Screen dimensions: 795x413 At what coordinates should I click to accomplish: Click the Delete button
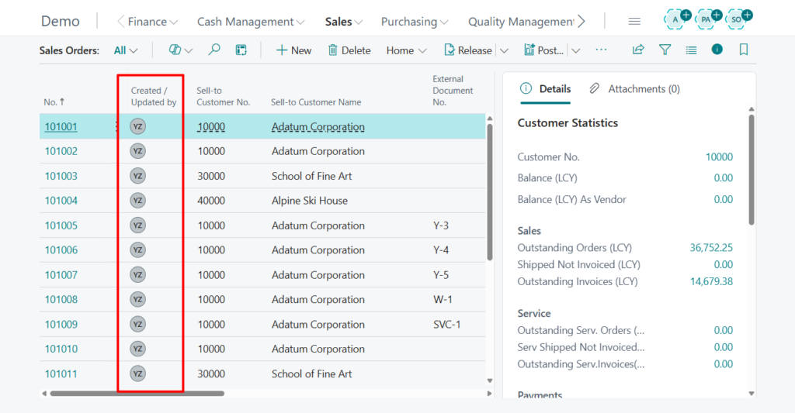point(349,50)
